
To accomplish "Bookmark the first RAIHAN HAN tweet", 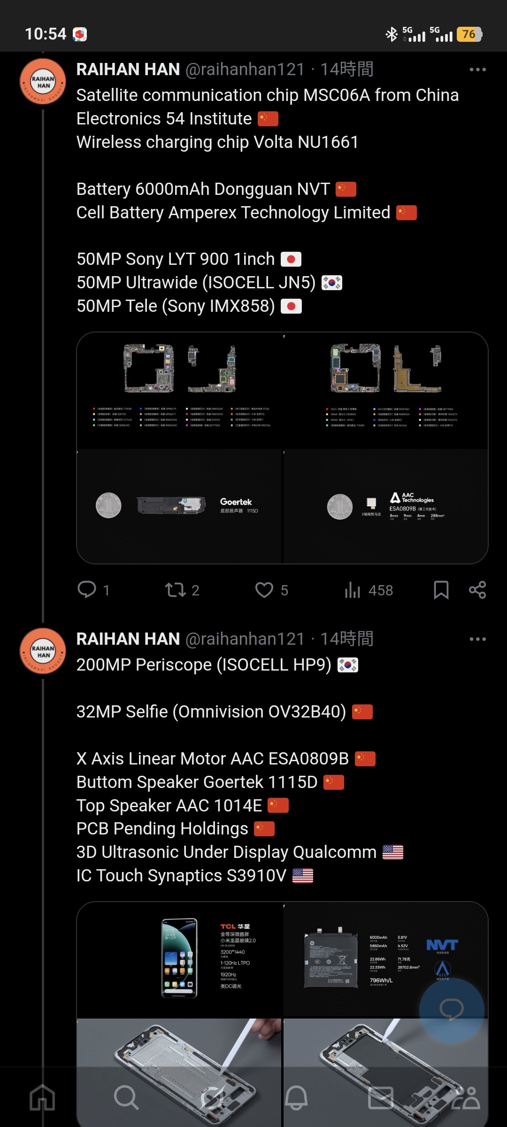I will click(441, 590).
